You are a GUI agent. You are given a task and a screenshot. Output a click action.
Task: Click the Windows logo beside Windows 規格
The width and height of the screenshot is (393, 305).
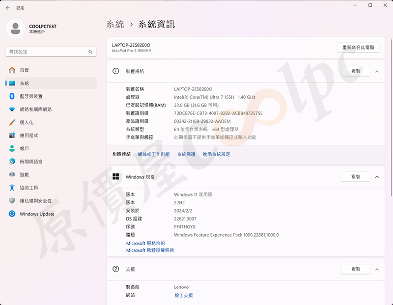tap(116, 177)
